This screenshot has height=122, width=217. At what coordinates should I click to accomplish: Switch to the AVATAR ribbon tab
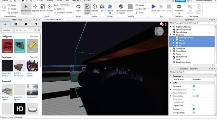[59, 1]
